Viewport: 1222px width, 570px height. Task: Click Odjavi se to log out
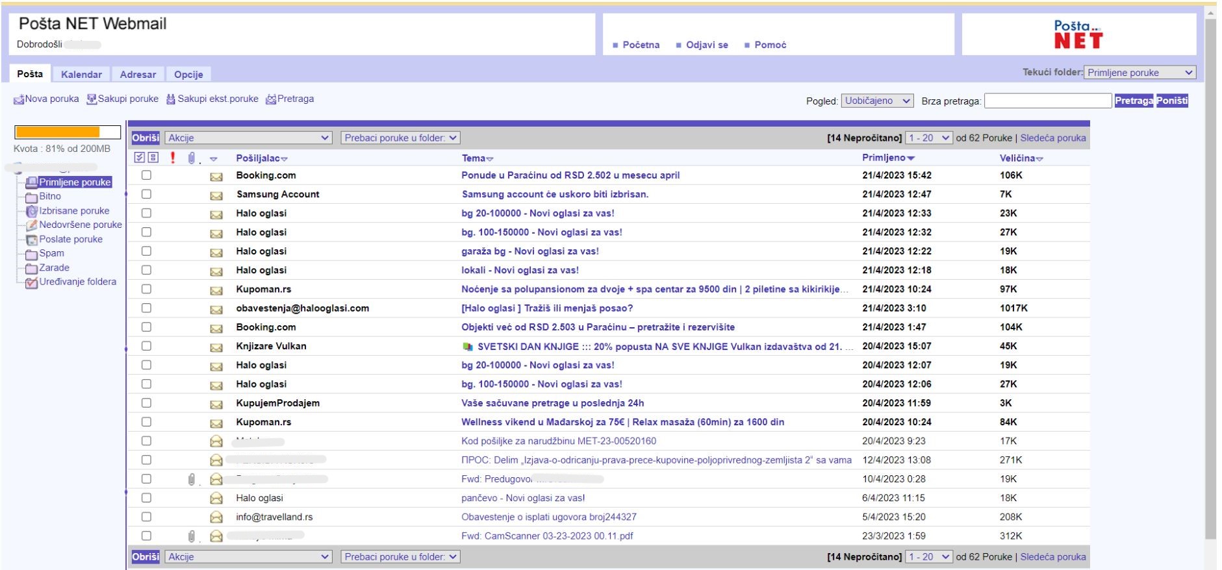tap(707, 45)
